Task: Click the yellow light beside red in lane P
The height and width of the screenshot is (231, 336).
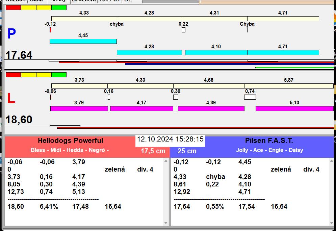Action: 28,8
